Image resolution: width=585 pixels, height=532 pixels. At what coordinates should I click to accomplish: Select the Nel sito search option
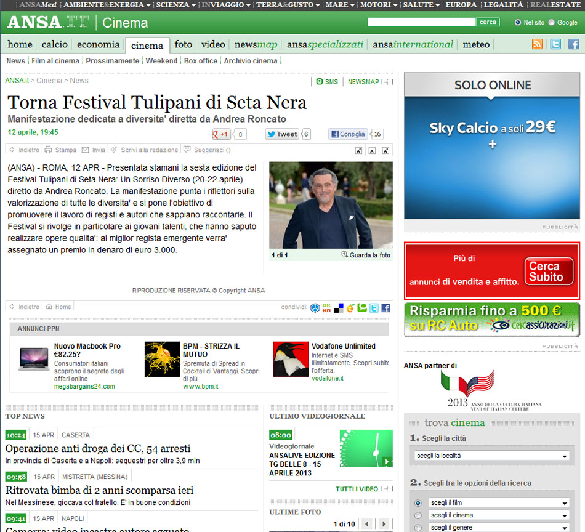coord(517,22)
